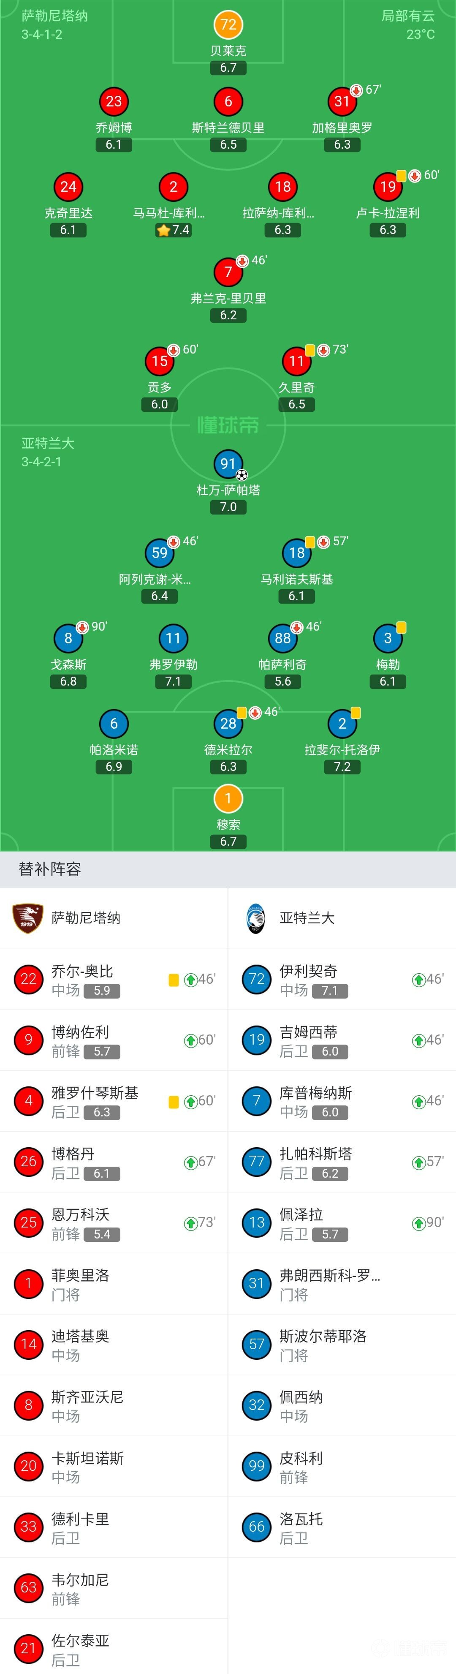This screenshot has width=456, height=1674.
Task: Open substitute 博纳佐利 row
Action: 114,1040
